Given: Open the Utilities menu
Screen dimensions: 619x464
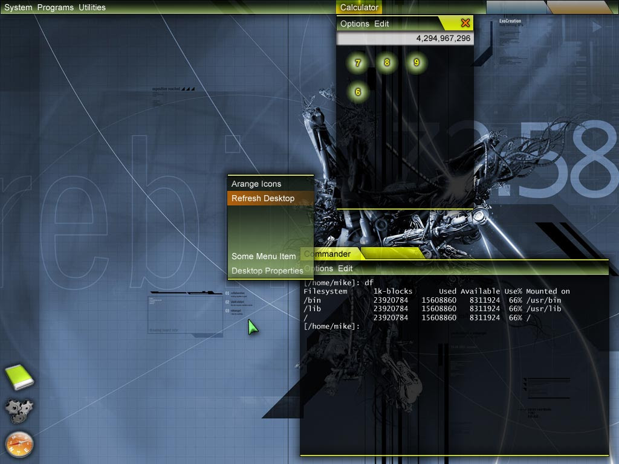Looking at the screenshot, I should 91,7.
